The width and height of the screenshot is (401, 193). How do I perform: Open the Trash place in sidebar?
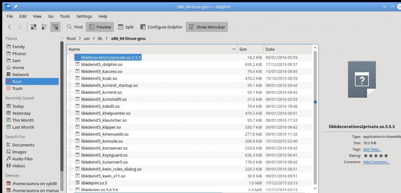17,89
